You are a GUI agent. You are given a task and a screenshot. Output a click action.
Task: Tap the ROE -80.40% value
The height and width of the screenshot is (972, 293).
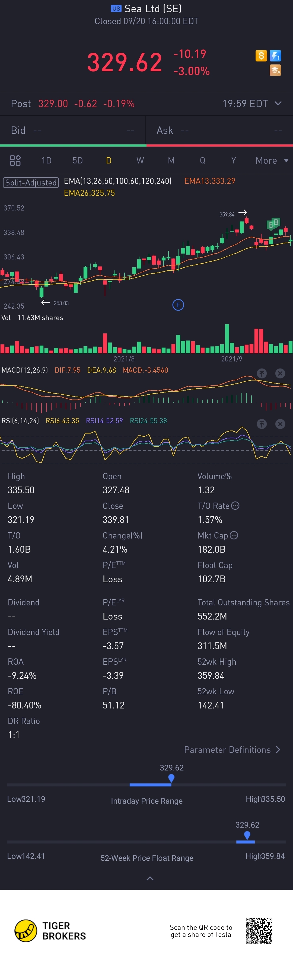[24, 705]
